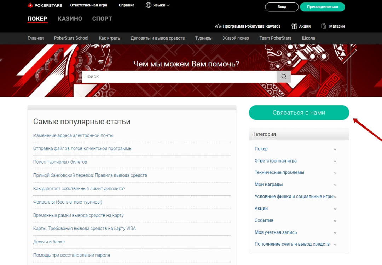The image size is (382, 265).
Task: Open Главная in the navigation bar
Action: coord(36,38)
